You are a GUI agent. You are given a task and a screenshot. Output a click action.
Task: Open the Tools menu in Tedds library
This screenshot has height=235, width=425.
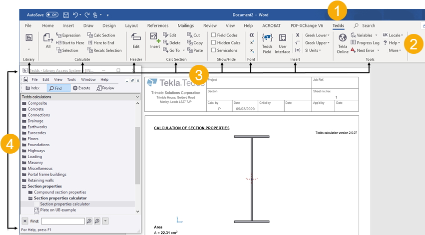click(71, 79)
